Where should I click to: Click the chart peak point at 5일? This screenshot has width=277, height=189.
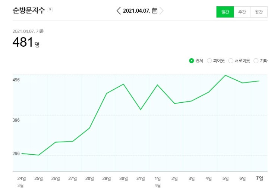click(226, 75)
